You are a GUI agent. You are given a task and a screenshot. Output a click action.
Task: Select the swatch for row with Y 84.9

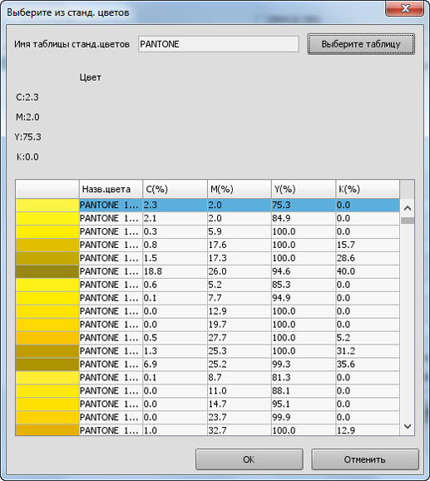[47, 218]
